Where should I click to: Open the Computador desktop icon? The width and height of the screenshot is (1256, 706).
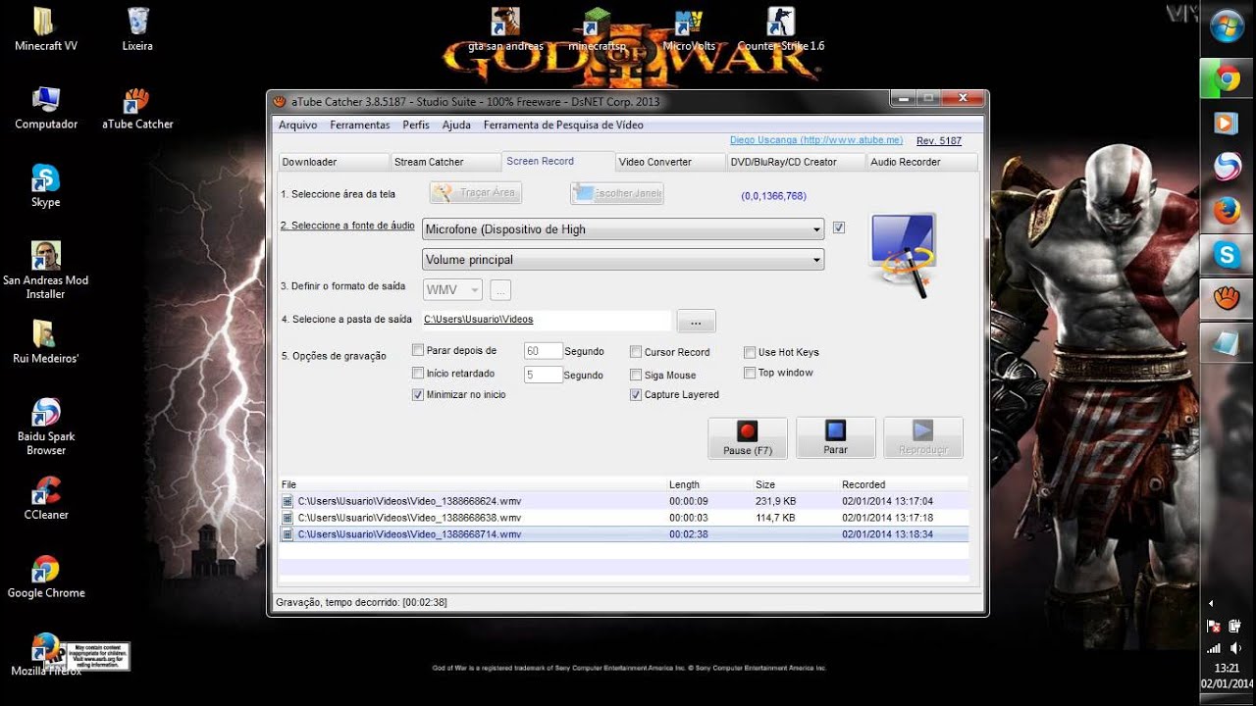click(x=45, y=108)
